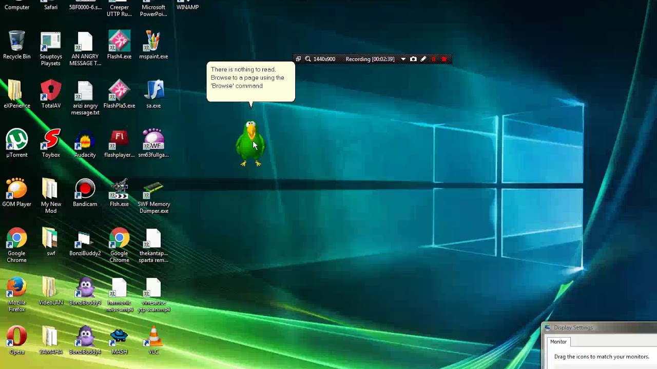Launch BonziBuddy4 shortcut
This screenshot has width=657, height=369.
(85, 340)
